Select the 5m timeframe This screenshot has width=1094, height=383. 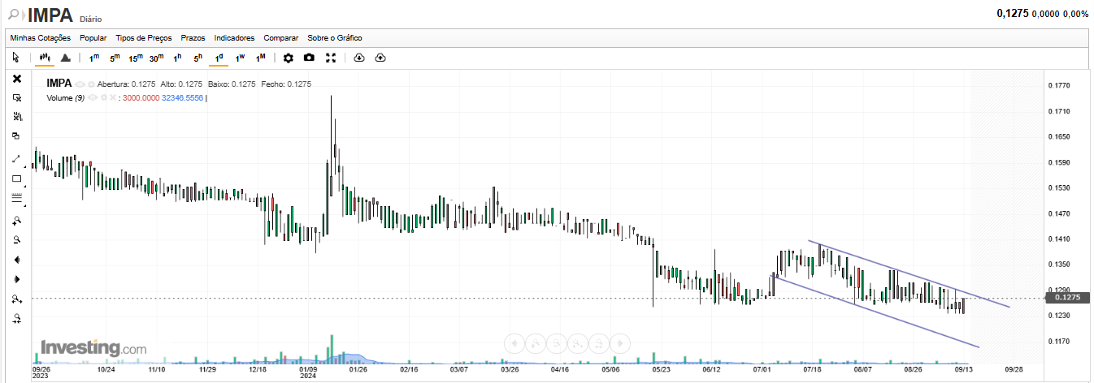coord(115,58)
